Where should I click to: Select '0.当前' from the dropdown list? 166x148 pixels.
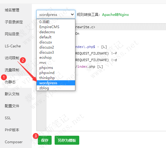[56, 22]
